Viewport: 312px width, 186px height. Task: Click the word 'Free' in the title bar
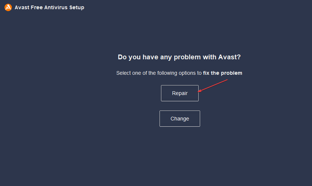coord(37,7)
